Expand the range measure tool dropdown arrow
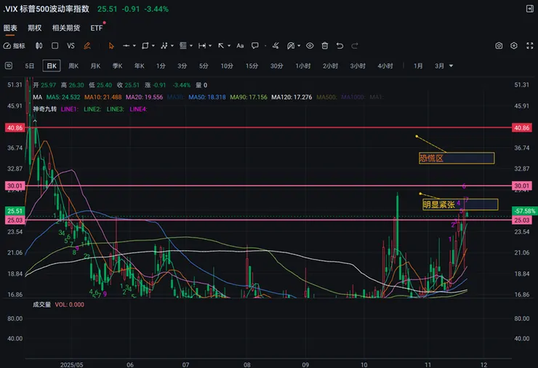The height and width of the screenshot is (368, 538). point(210,46)
